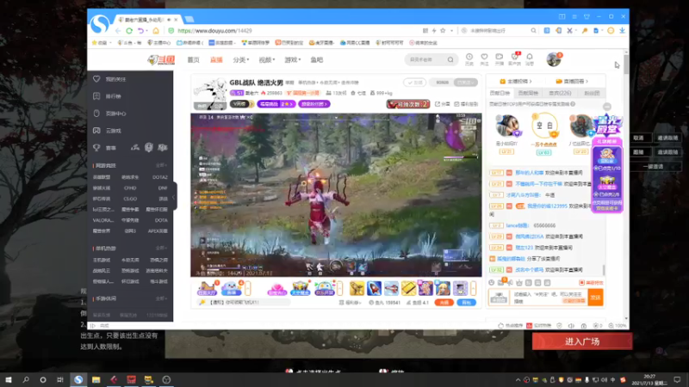Select the 首页 navigation item
The width and height of the screenshot is (689, 387).
click(x=193, y=59)
